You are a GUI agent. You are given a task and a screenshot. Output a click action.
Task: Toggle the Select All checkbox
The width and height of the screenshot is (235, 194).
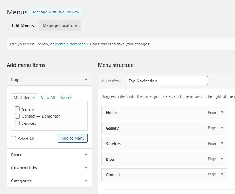tap(13, 139)
